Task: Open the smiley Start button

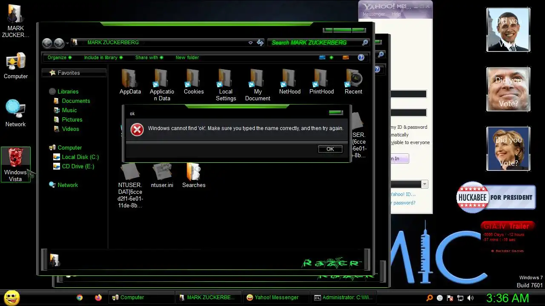Action: (12, 297)
